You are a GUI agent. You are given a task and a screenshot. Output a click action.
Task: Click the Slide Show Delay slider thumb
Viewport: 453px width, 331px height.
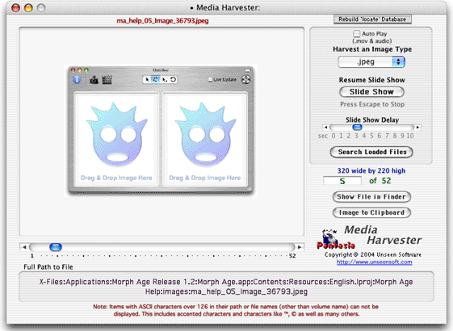tap(358, 127)
